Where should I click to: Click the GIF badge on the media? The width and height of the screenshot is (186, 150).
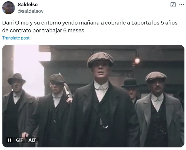19,140
